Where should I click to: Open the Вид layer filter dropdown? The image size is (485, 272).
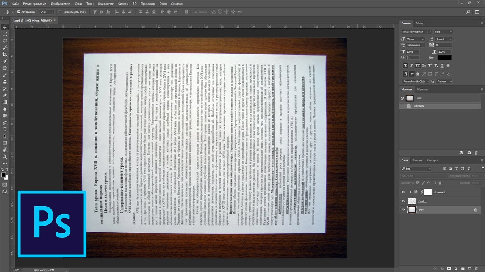(x=416, y=168)
